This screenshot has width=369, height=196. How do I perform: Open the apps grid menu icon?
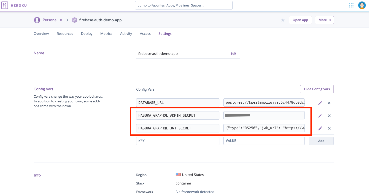point(351,5)
